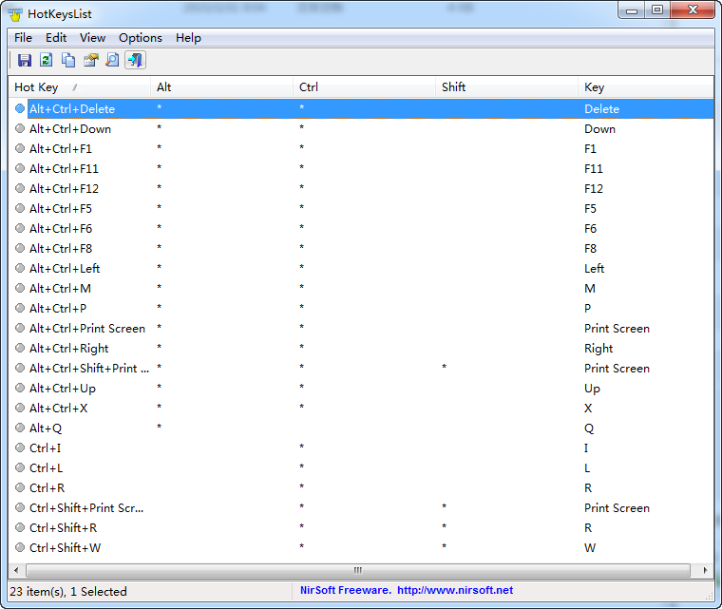Screen dimensions: 722x609
Task: Open the nirsoft.net link in status bar
Action: pos(454,591)
